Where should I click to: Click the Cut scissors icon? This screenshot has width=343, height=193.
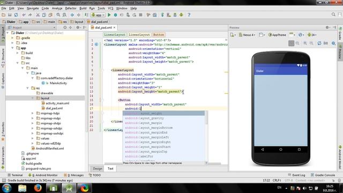point(38,15)
